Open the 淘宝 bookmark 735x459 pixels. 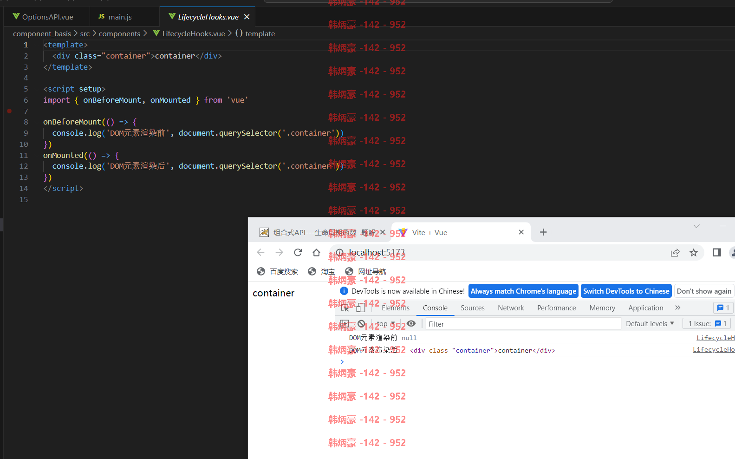click(x=322, y=271)
